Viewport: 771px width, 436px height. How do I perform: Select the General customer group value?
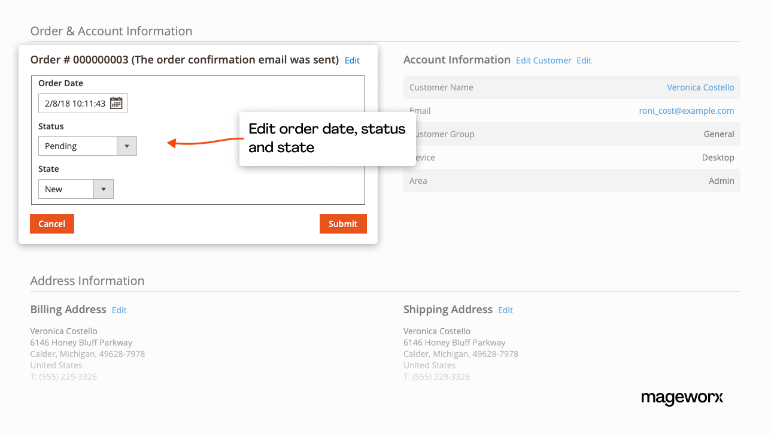click(x=718, y=134)
